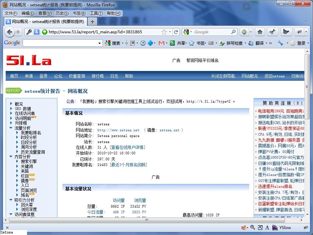The width and height of the screenshot is (313, 235).
Task: Open the 编辑(E) menu
Action: [28, 13]
